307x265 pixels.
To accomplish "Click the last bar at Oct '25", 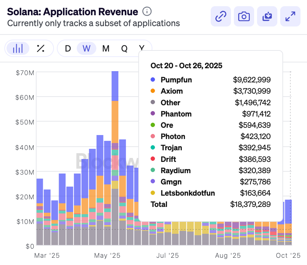I will point(289,221).
